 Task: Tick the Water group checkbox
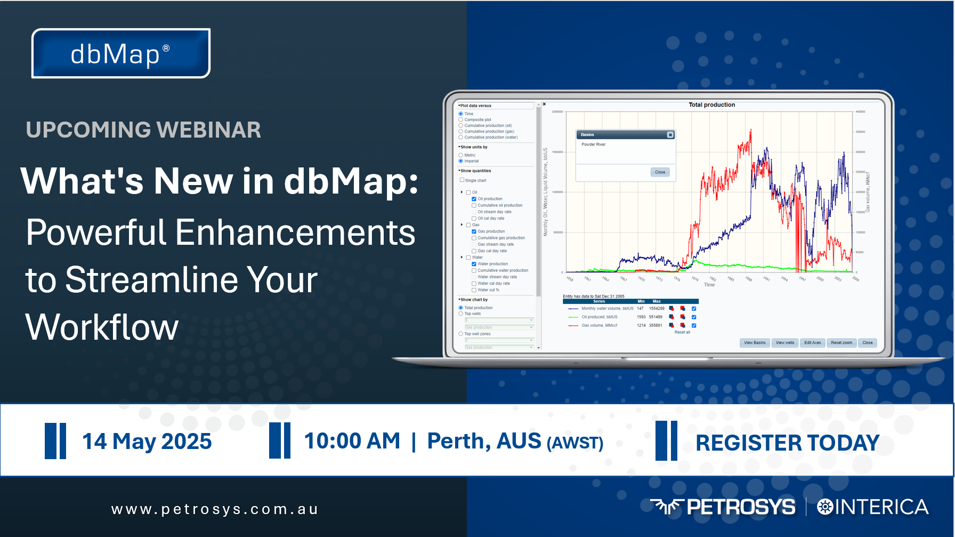coord(468,258)
